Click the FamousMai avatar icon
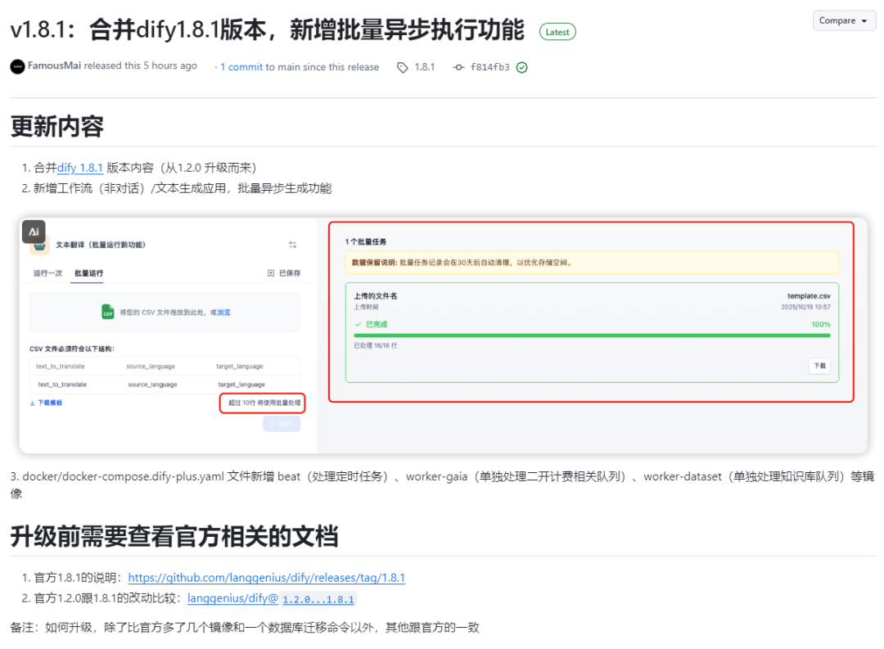The image size is (884, 649). point(17,66)
